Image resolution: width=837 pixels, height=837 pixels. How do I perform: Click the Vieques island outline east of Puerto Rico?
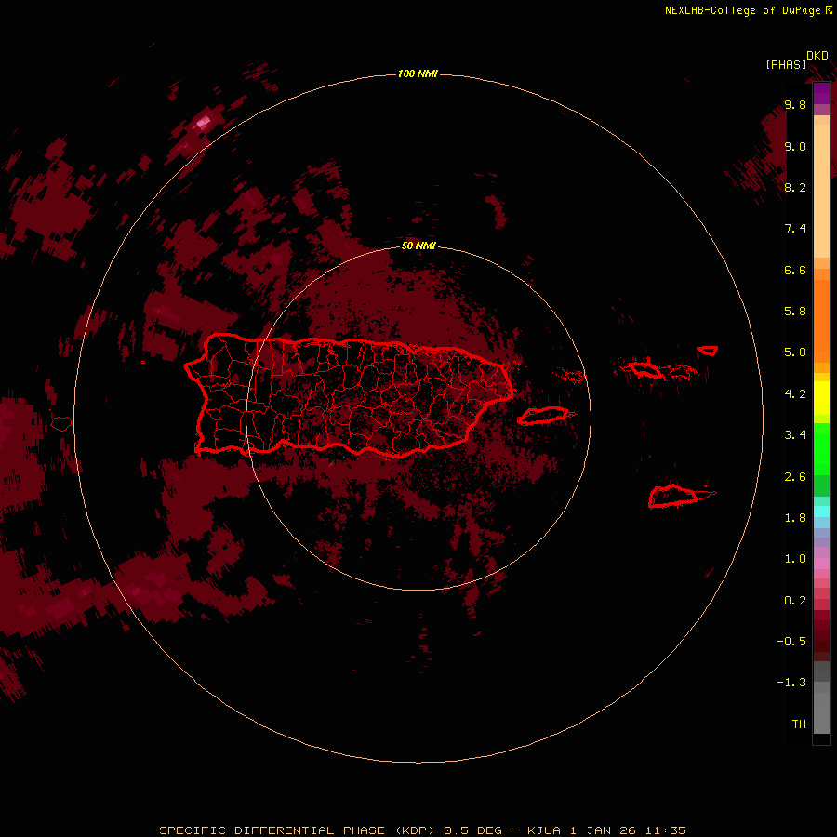(x=543, y=416)
